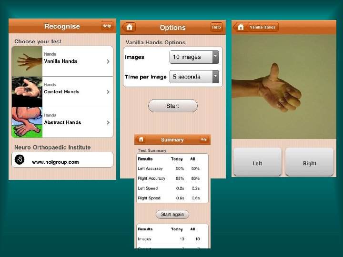Open Help on the Summary screen
The width and height of the screenshot is (343, 257).
204,139
